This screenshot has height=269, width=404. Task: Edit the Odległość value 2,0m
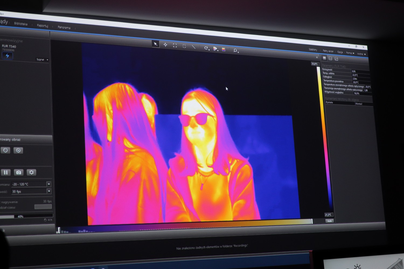coord(361,79)
